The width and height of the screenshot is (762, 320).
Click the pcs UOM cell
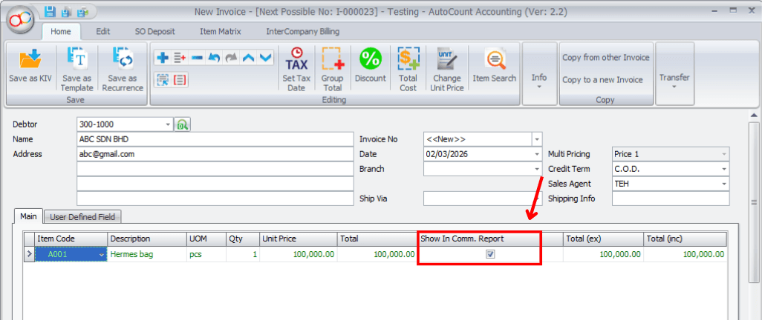206,254
